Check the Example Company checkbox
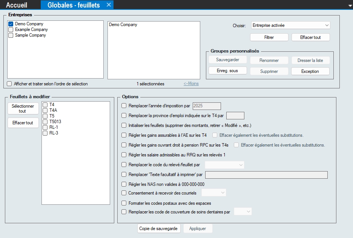The width and height of the screenshot is (353, 238). point(11,30)
